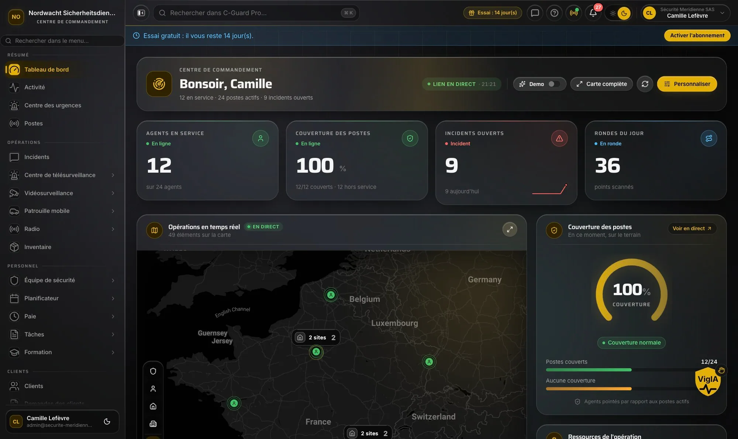Click the agent marker near Switzerland border on map

pyautogui.click(x=429, y=362)
